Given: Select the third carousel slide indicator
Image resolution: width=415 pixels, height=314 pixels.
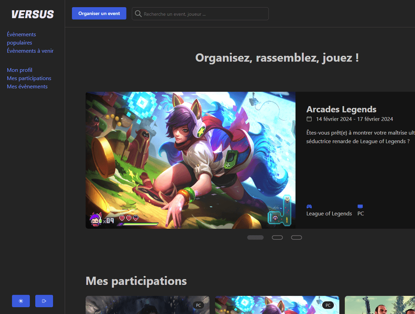Looking at the screenshot, I should (x=296, y=238).
